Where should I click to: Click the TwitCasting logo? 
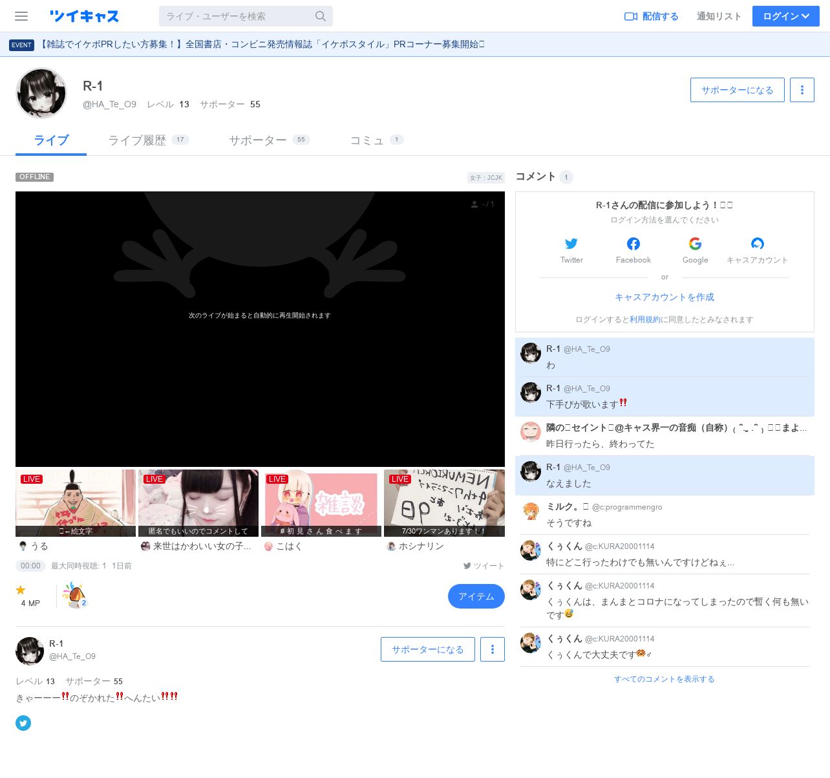coord(84,16)
